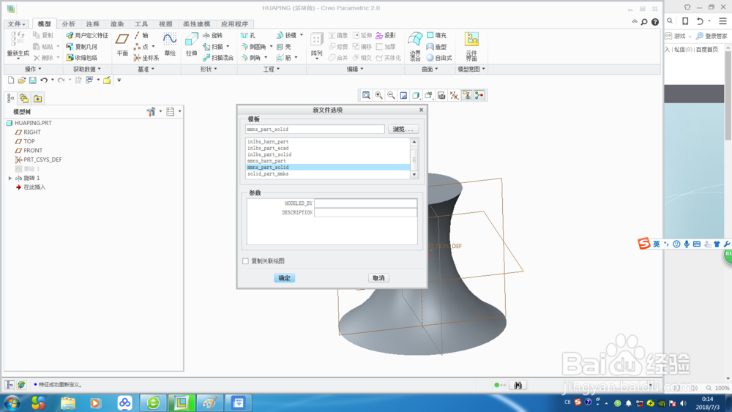Create a 坐标系 (Coordinate System)
The image size is (732, 412).
pos(146,58)
